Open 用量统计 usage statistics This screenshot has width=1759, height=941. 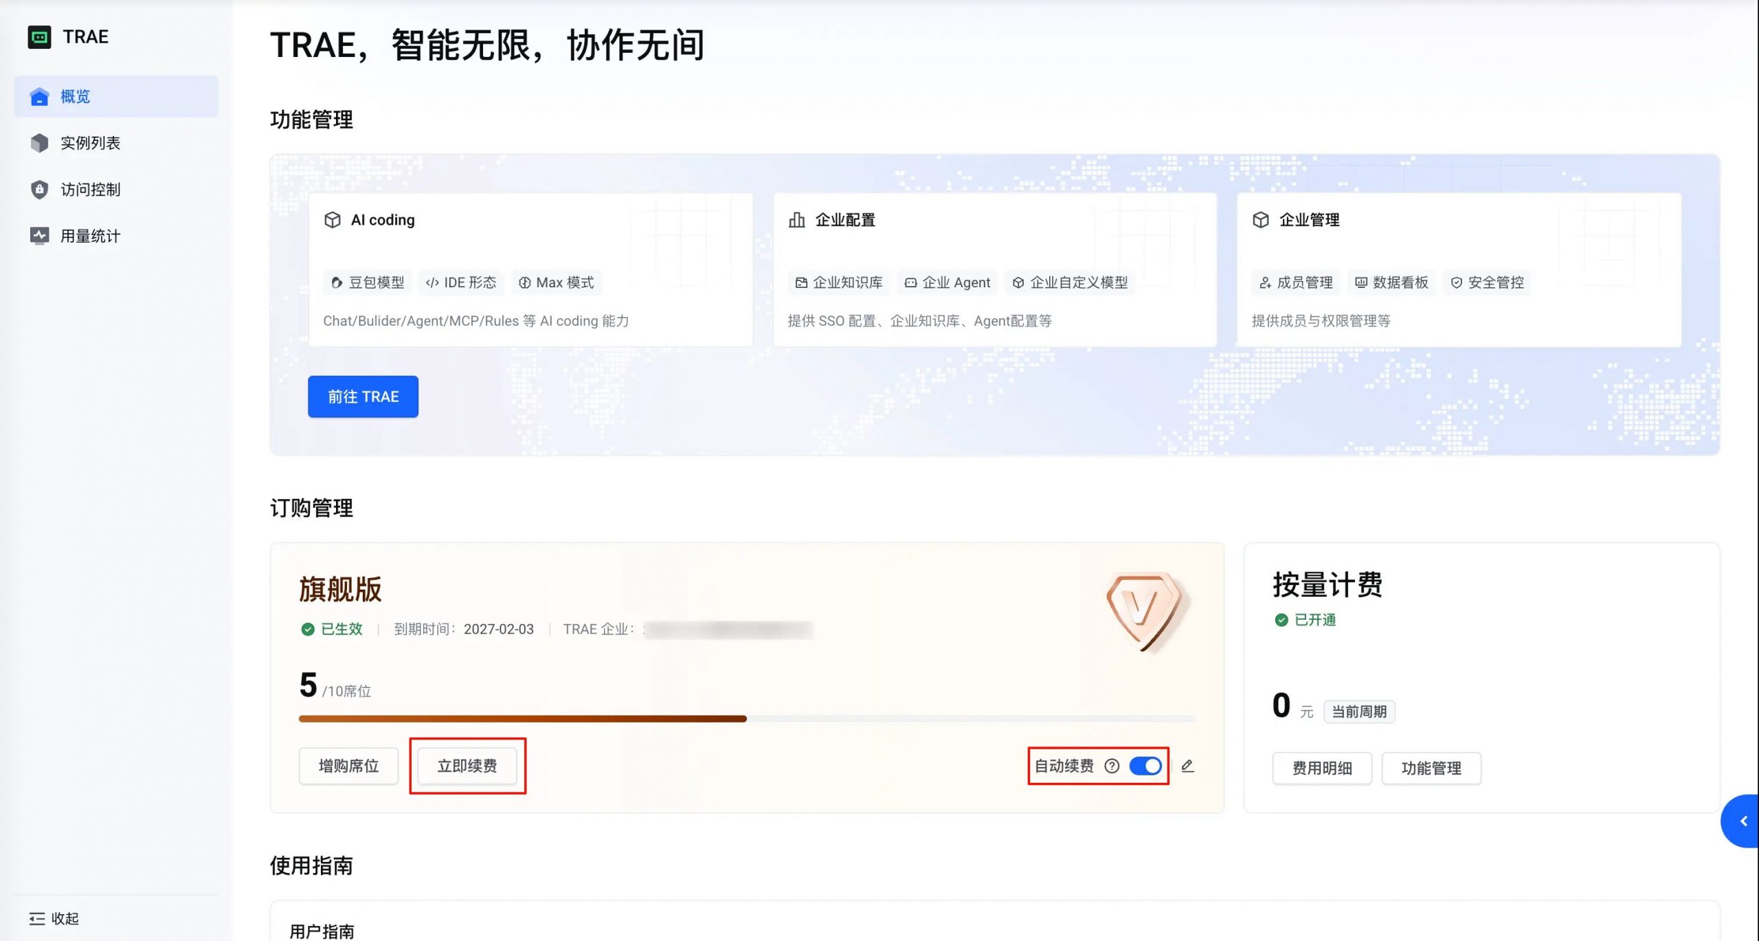pyautogui.click(x=116, y=236)
